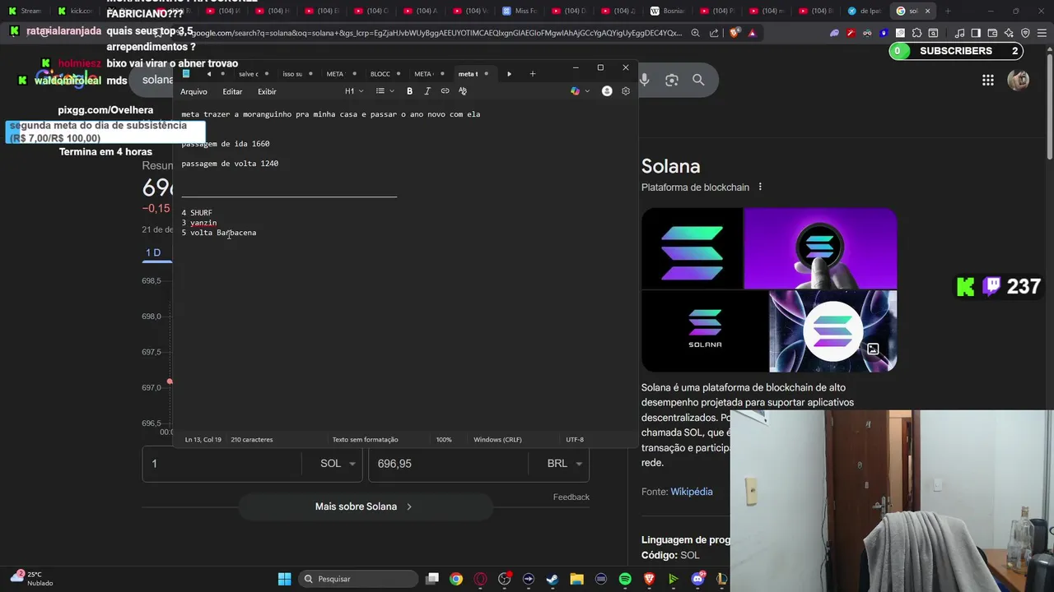1054x592 pixels.
Task: Open the BRL currency dropdown
Action: (x=565, y=464)
